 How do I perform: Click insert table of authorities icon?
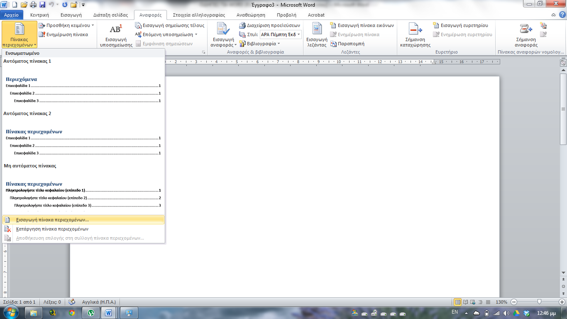(543, 26)
